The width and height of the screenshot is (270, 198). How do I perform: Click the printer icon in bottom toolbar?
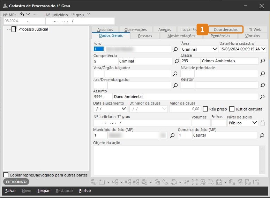(x=174, y=182)
